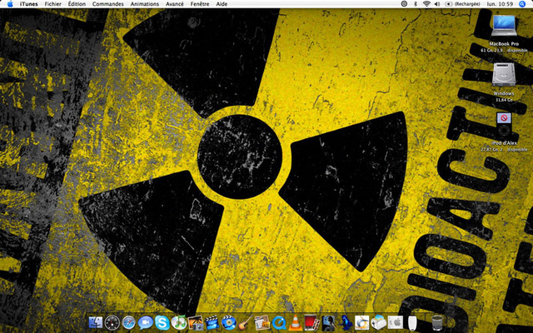This screenshot has width=533, height=333.
Task: Click the green iTunes dock icon
Action: click(178, 322)
